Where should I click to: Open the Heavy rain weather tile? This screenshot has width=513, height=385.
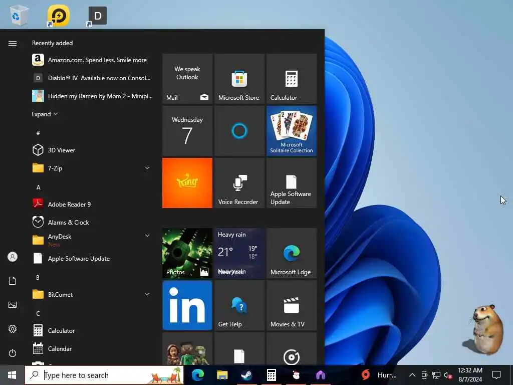[x=239, y=253]
